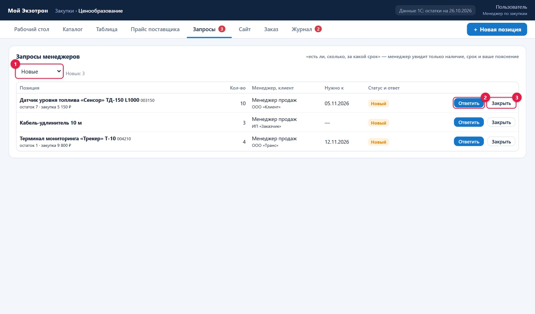Switch to the Каталог tab
Viewport: 535px width, 314px height.
73,29
